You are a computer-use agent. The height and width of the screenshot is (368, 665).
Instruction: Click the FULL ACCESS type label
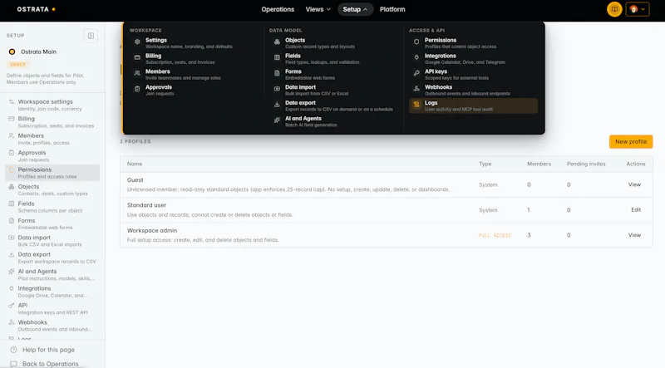(x=495, y=235)
